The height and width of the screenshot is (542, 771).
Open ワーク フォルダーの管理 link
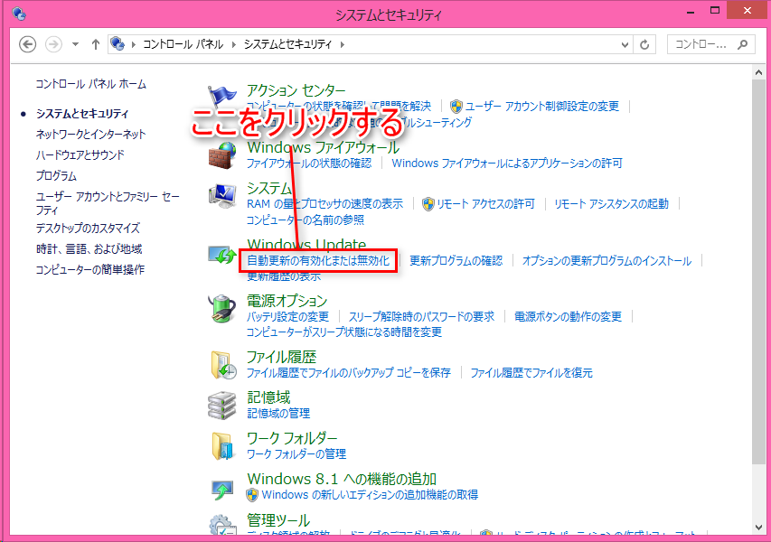[296, 453]
